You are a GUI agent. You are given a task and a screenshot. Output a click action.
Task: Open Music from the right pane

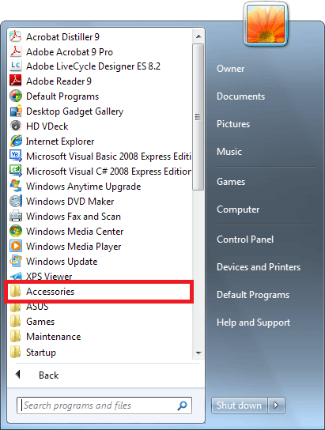[x=229, y=152]
